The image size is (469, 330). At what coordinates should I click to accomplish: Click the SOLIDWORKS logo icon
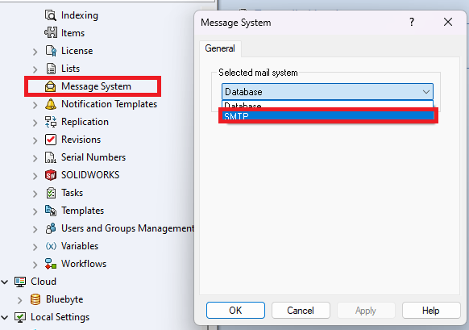[x=51, y=175]
